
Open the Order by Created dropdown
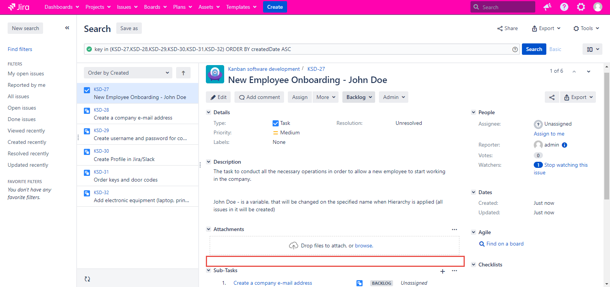[128, 73]
